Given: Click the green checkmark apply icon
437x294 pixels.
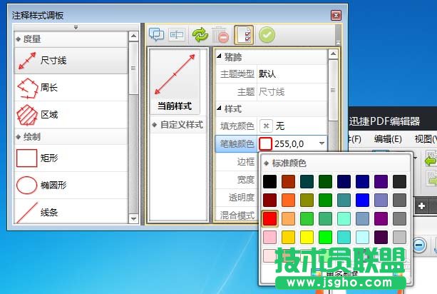Looking at the screenshot, I should 267,35.
